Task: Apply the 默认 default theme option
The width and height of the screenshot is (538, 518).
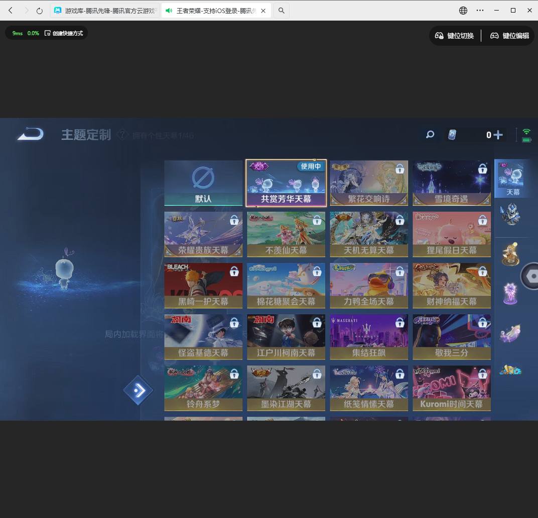Action: coord(203,183)
